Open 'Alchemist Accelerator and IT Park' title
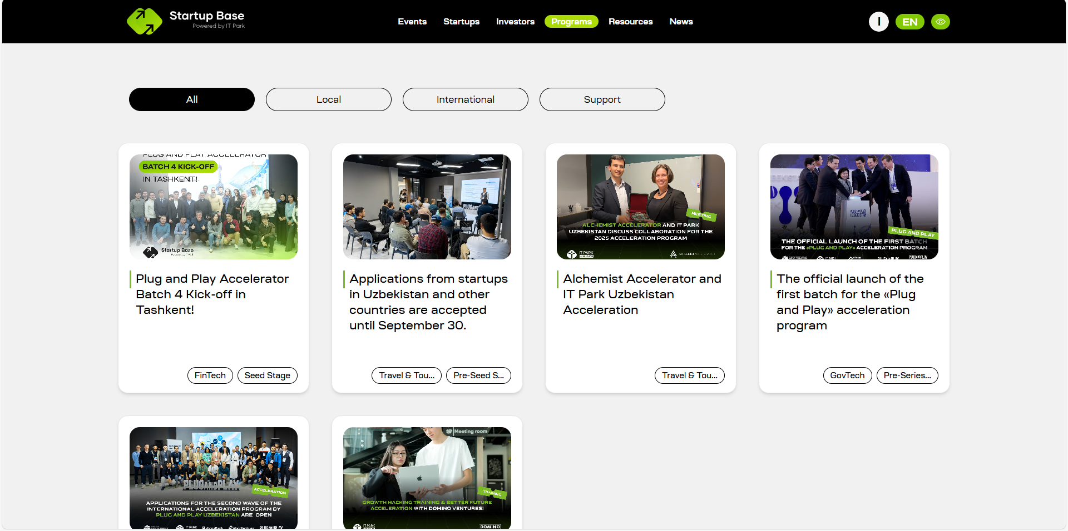The image size is (1068, 531). click(x=642, y=294)
